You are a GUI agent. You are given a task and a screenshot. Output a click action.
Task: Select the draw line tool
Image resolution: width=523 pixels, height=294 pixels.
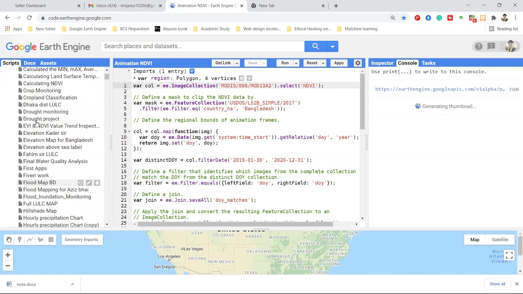[30, 240]
